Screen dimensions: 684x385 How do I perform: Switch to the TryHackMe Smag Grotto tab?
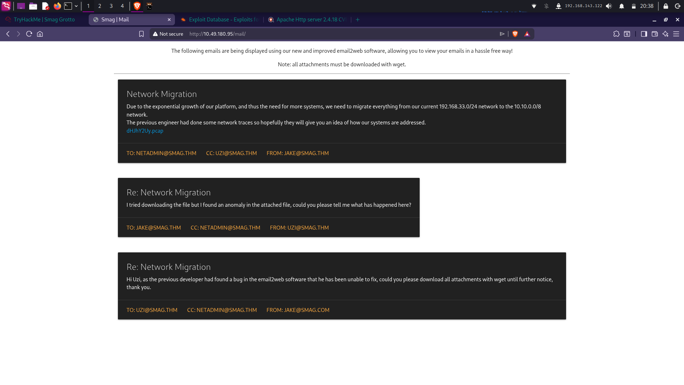44,20
